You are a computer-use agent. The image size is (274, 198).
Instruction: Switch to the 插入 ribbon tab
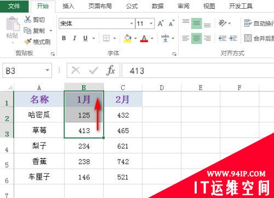[68, 6]
